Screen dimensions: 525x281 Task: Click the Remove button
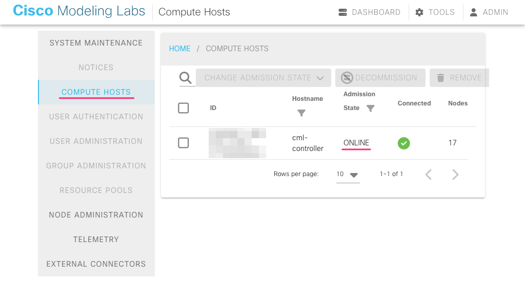(x=459, y=78)
